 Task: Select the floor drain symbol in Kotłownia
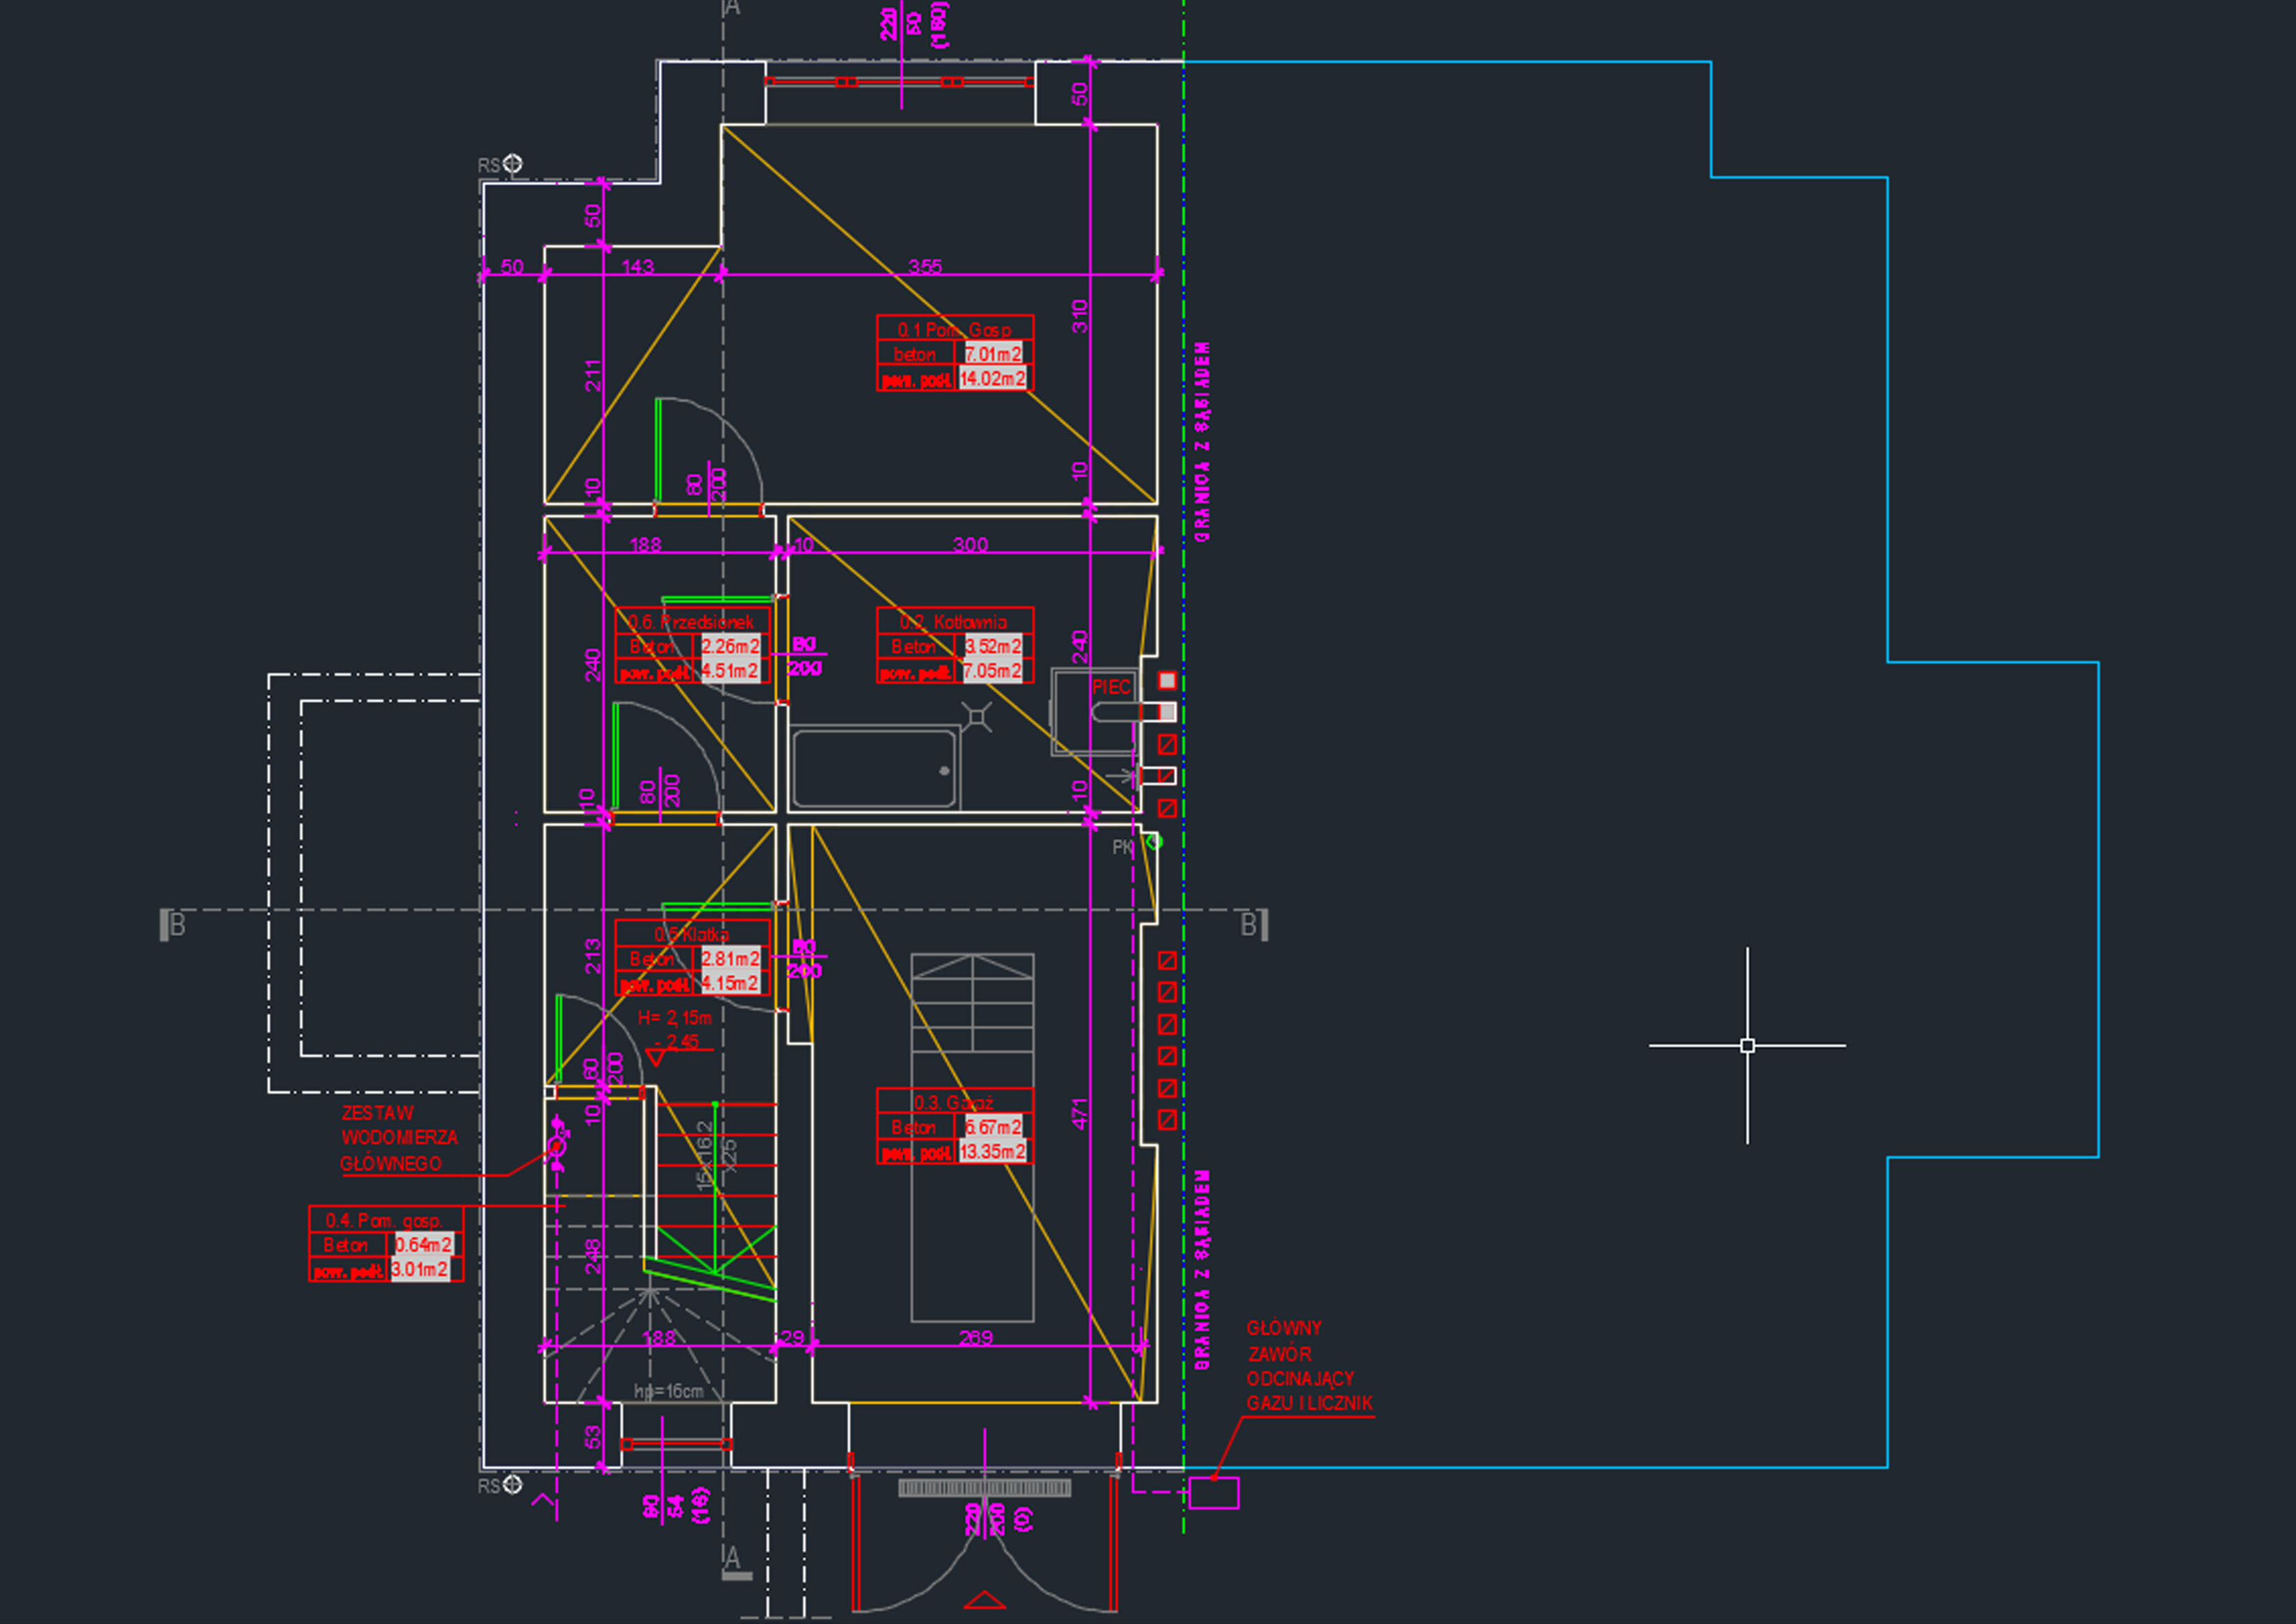[x=977, y=716]
